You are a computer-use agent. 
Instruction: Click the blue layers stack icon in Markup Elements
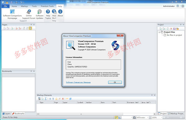[70, 99]
